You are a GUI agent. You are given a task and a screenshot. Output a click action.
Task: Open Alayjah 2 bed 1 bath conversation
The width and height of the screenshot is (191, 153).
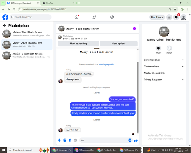point(27,55)
